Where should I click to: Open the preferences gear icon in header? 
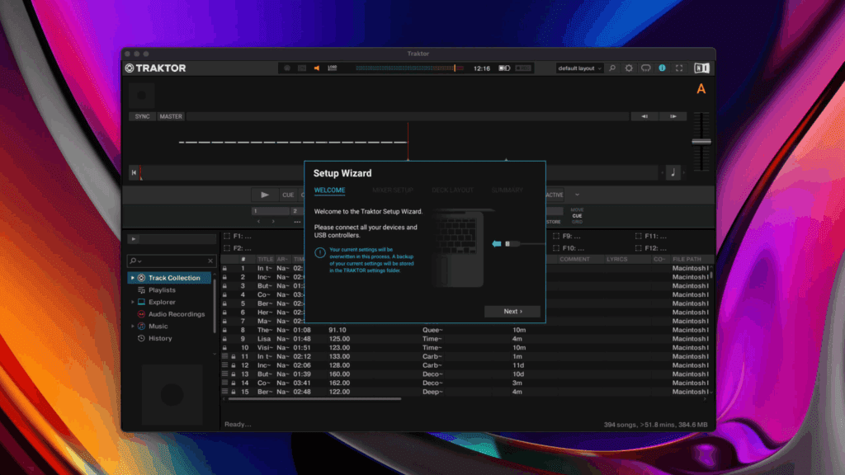[629, 68]
